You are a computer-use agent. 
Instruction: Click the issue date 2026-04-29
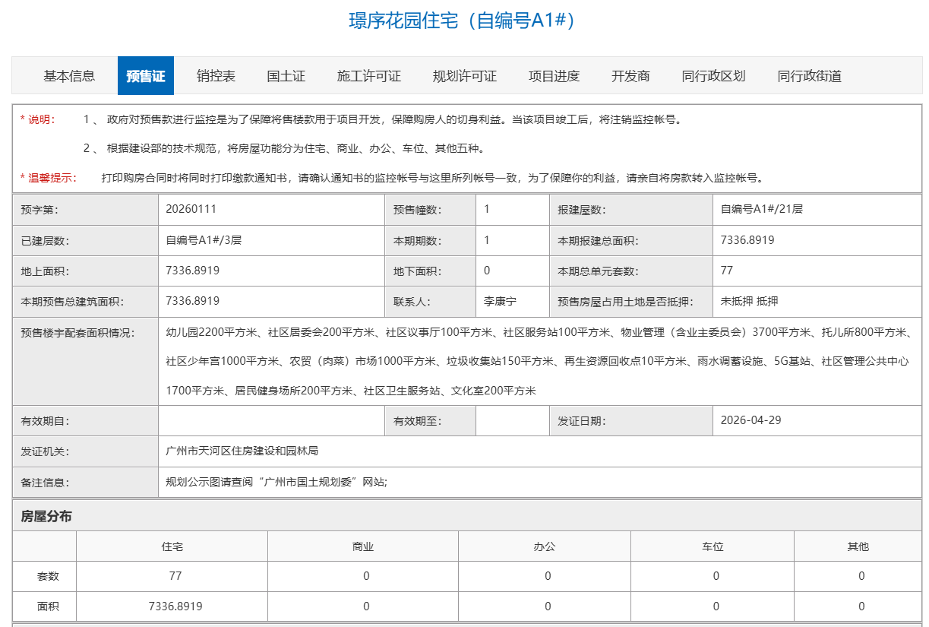(x=750, y=420)
